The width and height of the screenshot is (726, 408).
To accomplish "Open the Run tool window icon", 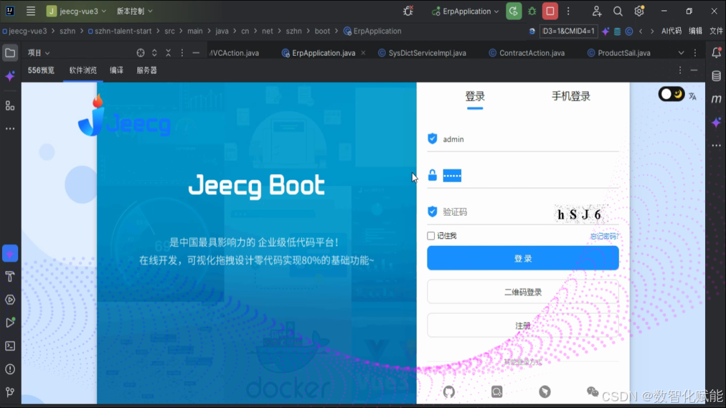I will click(x=9, y=323).
